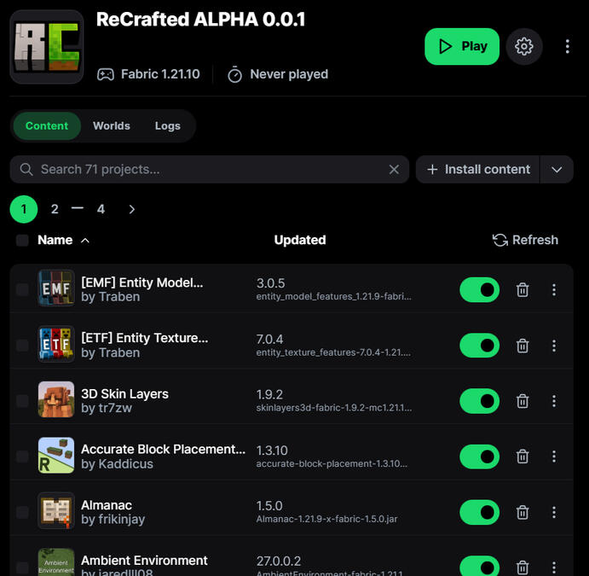Click the Accurate Block Placement mod icon

(56, 456)
